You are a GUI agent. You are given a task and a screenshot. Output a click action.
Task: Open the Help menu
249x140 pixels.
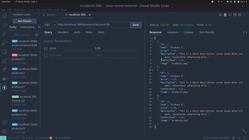(64, 10)
